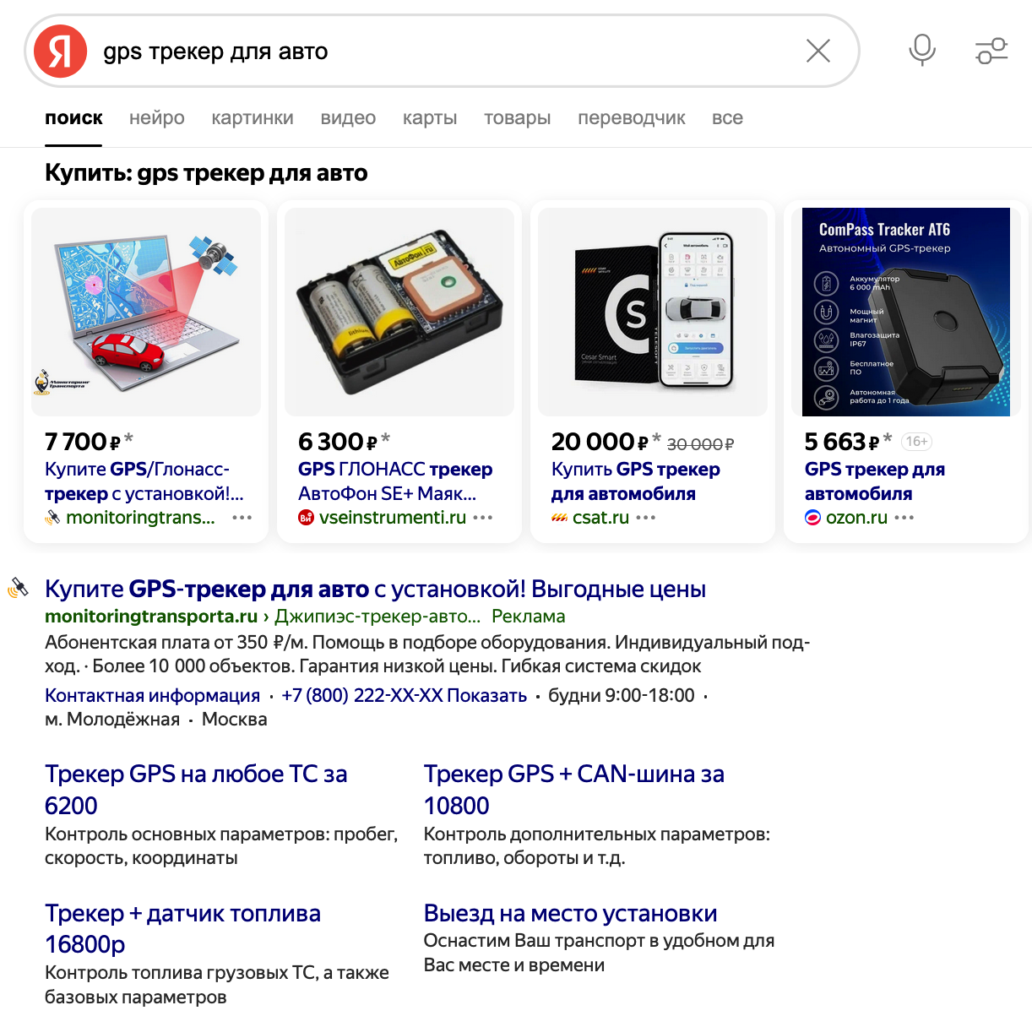Open «GPS ГЛОНАСС трекер АвтоФон SE+ Маяк» link

[395, 481]
